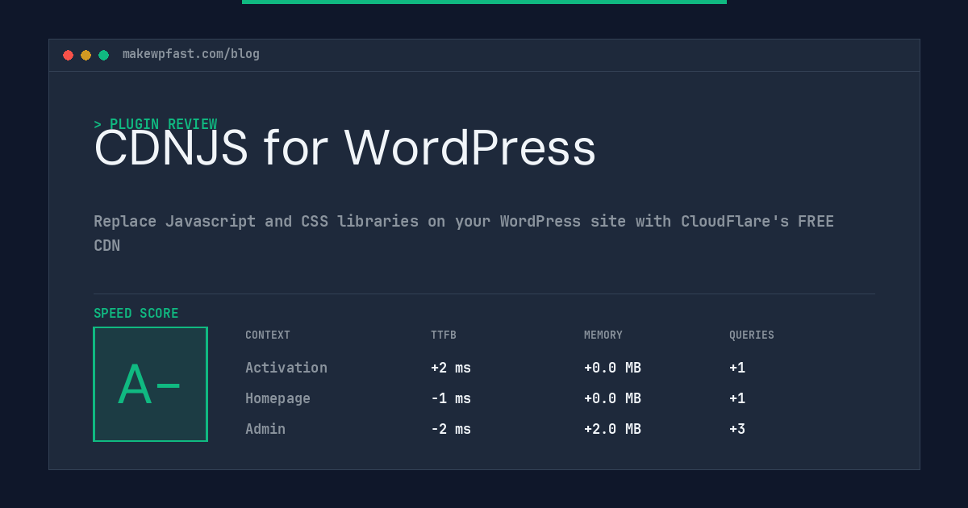Viewport: 968px width, 508px height.
Task: Click the '+2.0 MB' Admin memory value
Action: click(612, 429)
